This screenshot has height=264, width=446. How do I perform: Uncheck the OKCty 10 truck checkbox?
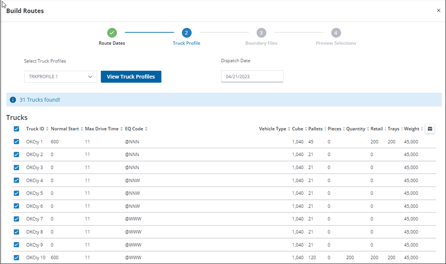[x=16, y=257]
